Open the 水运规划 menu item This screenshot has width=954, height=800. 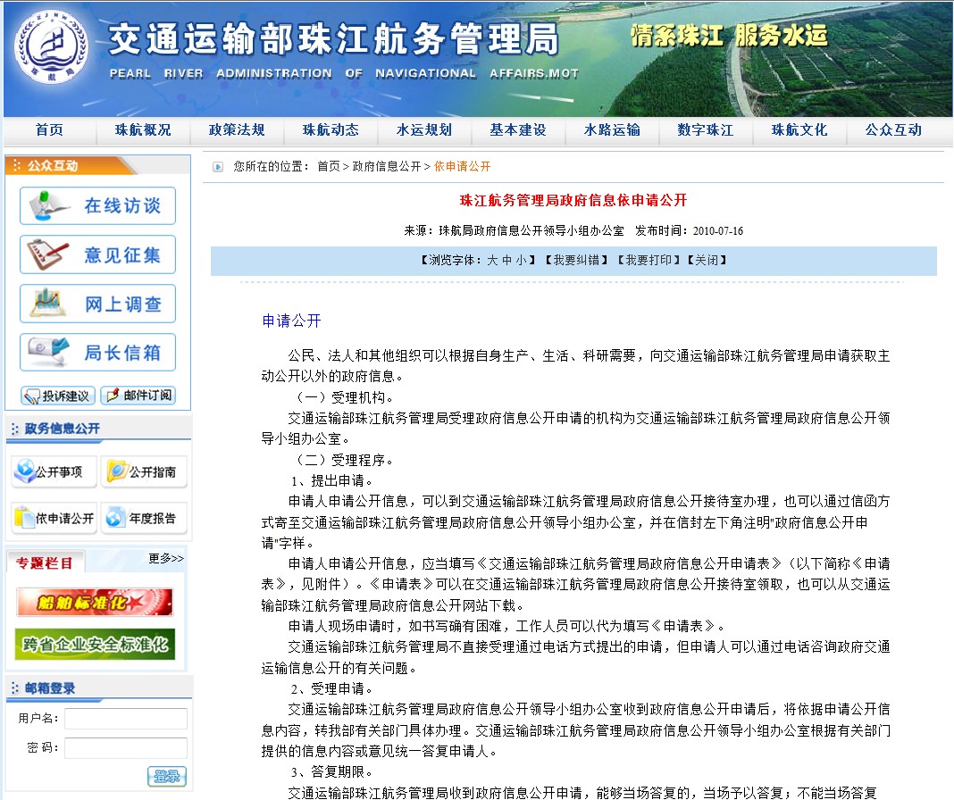(424, 130)
